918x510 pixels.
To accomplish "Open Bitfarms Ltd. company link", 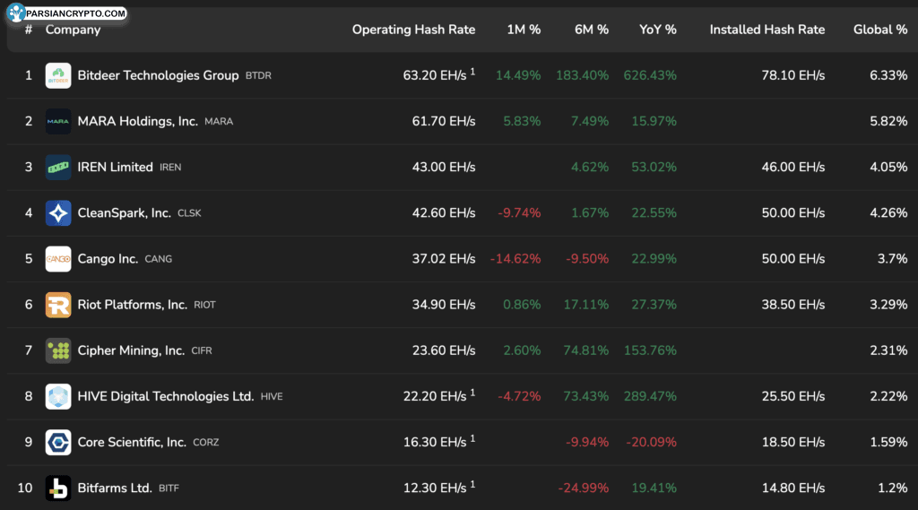I will (115, 488).
